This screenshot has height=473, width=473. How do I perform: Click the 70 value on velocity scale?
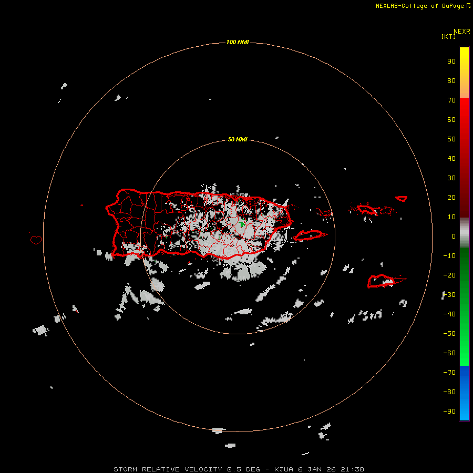point(451,100)
